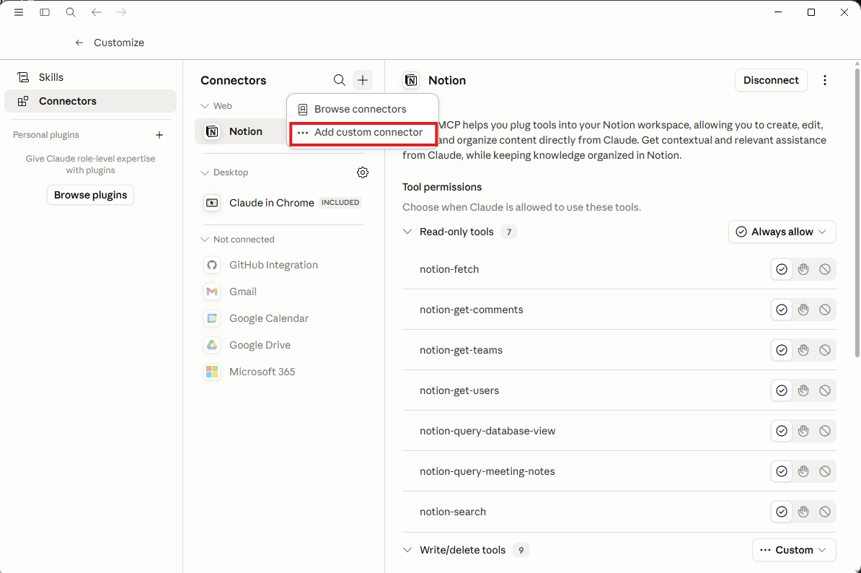Set notion-get-comments to always allow
Image resolution: width=861 pixels, height=573 pixels.
782,310
